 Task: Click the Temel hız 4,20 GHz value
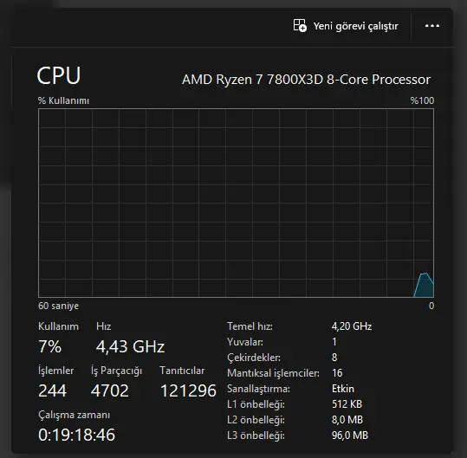[352, 326]
